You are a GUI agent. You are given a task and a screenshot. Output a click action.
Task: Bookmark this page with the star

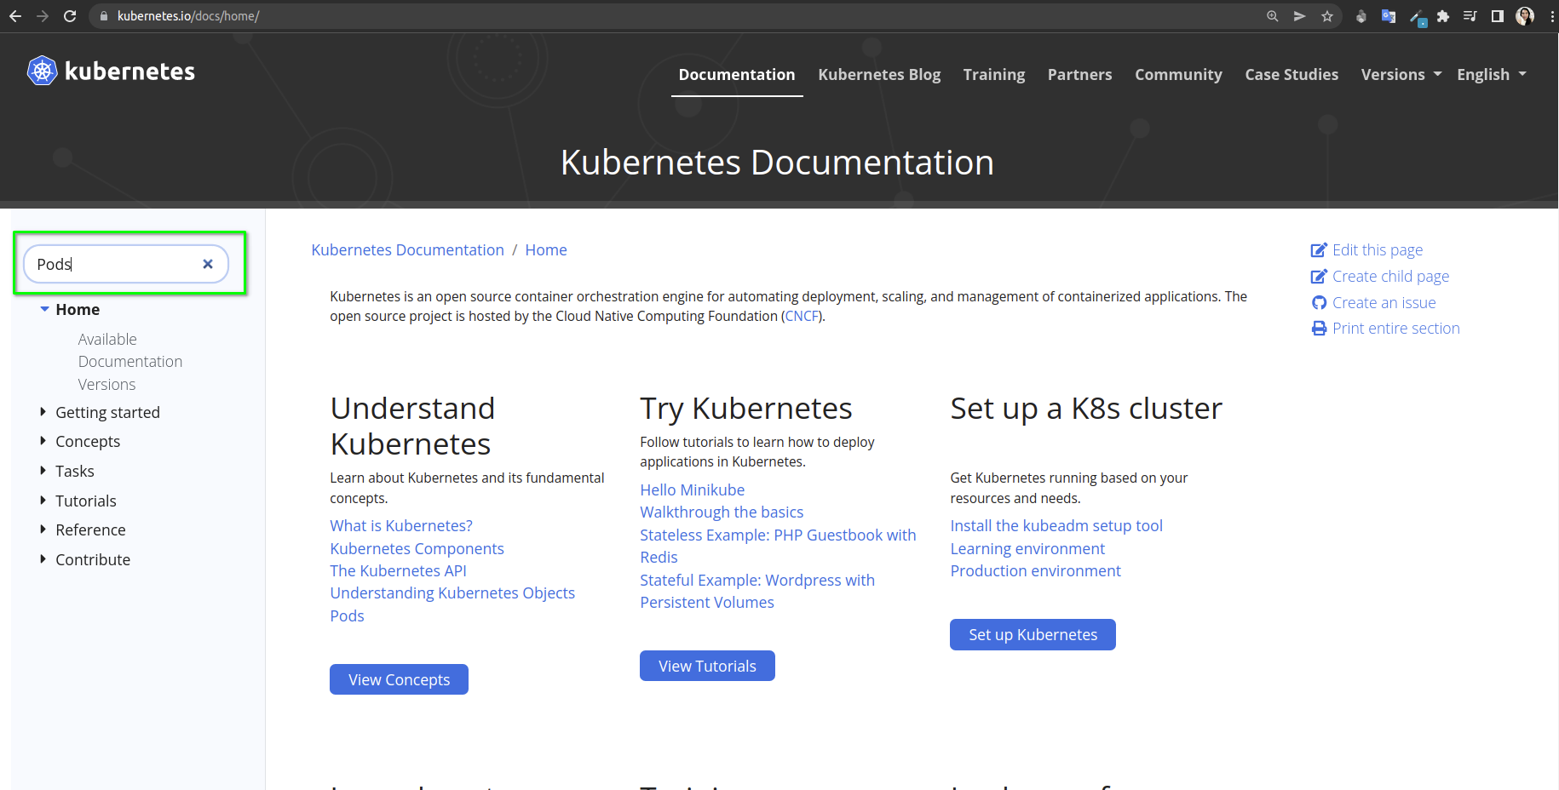click(1327, 16)
